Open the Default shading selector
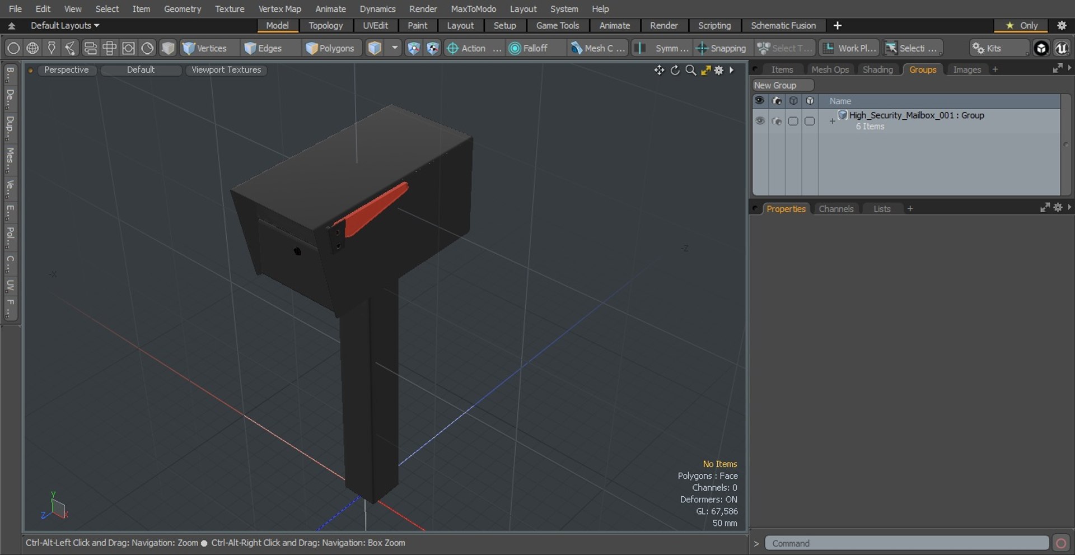The width and height of the screenshot is (1075, 555). pos(141,70)
